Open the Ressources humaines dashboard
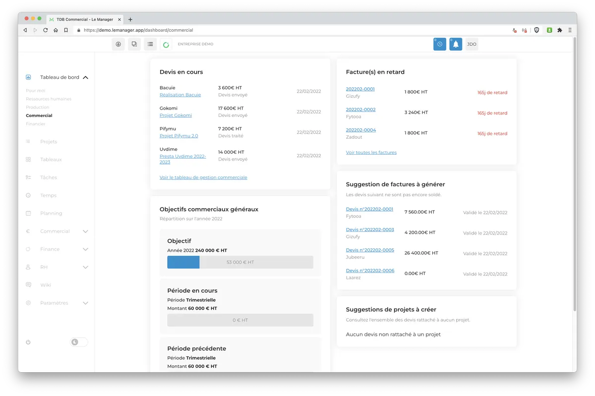 pyautogui.click(x=49, y=99)
